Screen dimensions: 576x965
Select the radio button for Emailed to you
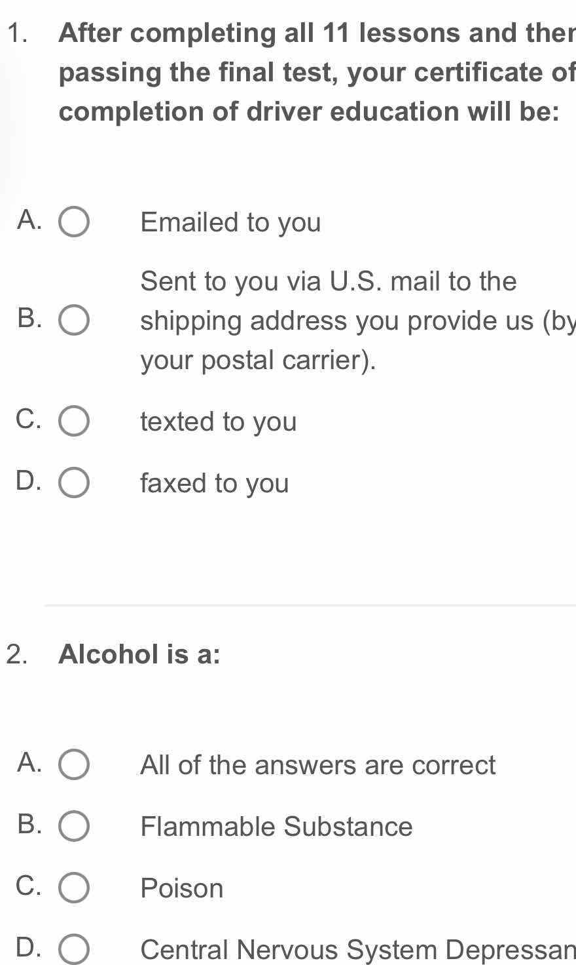pos(75,223)
